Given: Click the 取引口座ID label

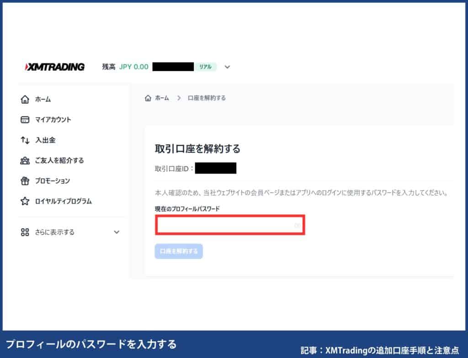Looking at the screenshot, I should pos(174,169).
